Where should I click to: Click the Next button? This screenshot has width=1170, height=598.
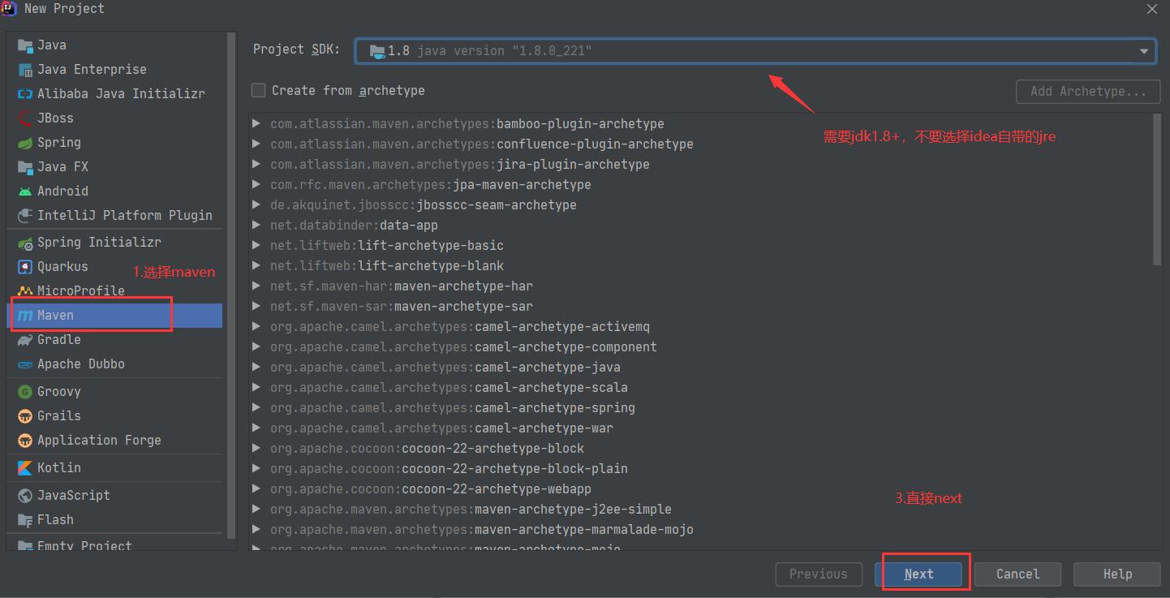point(918,574)
